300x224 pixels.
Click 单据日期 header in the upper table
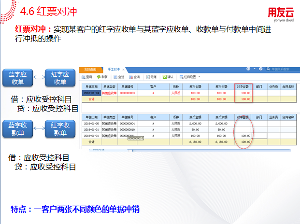[x=91, y=87]
